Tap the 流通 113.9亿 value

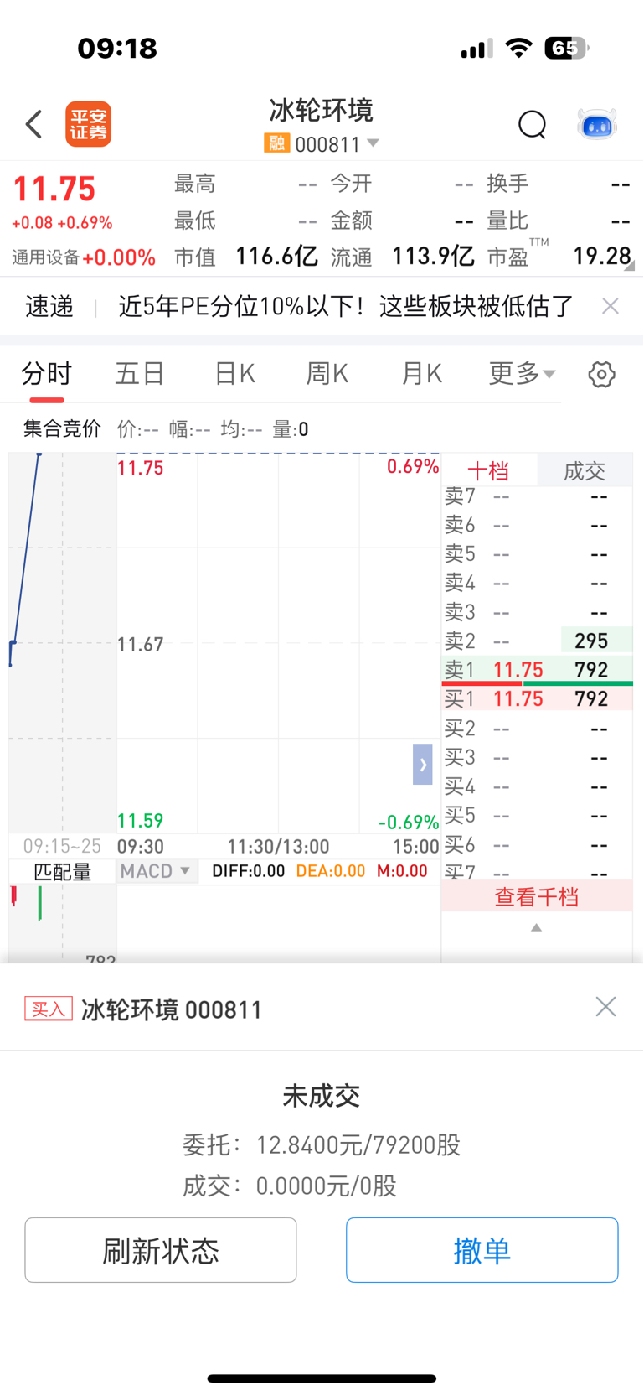pos(433,256)
